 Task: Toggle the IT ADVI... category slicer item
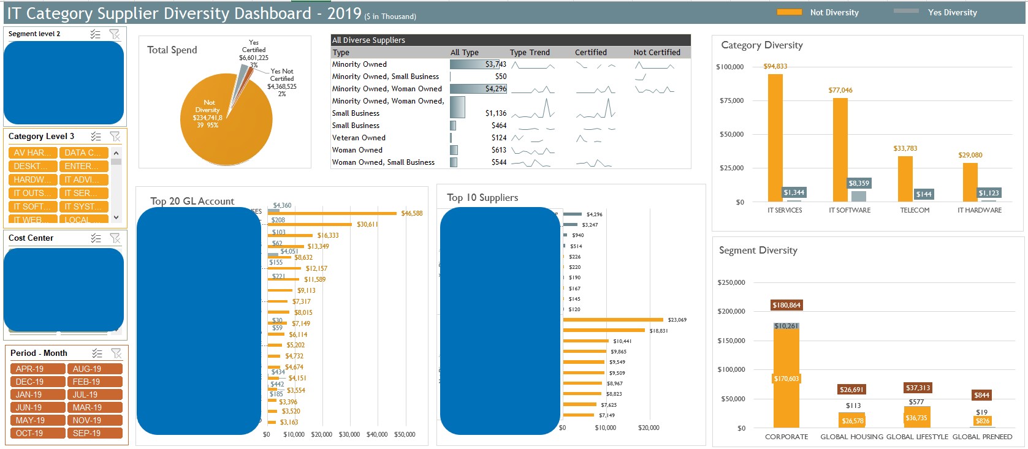pos(83,179)
